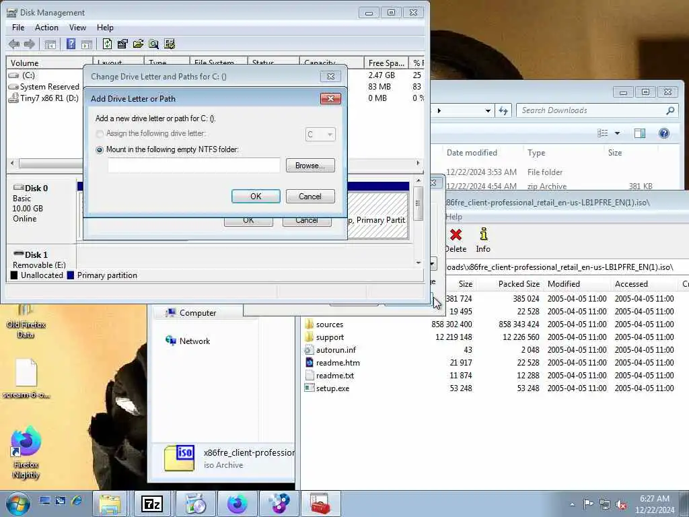Click the Info icon in 7-Zip toolbar
This screenshot has height=517, width=689.
(x=483, y=240)
